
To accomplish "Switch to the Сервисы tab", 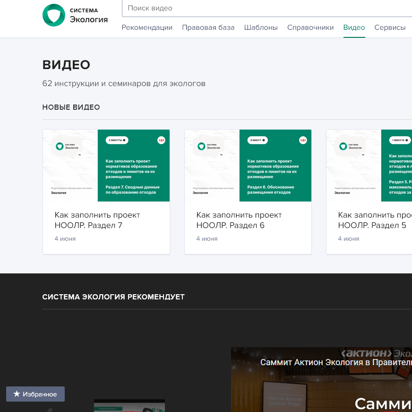I will click(x=390, y=27).
